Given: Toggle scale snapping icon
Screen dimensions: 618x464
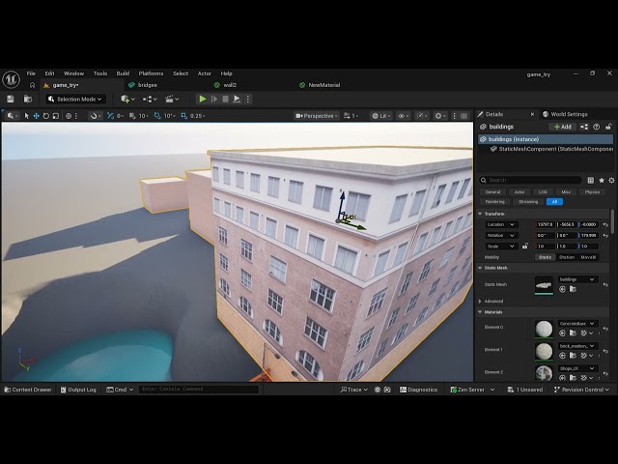Looking at the screenshot, I should (184, 116).
